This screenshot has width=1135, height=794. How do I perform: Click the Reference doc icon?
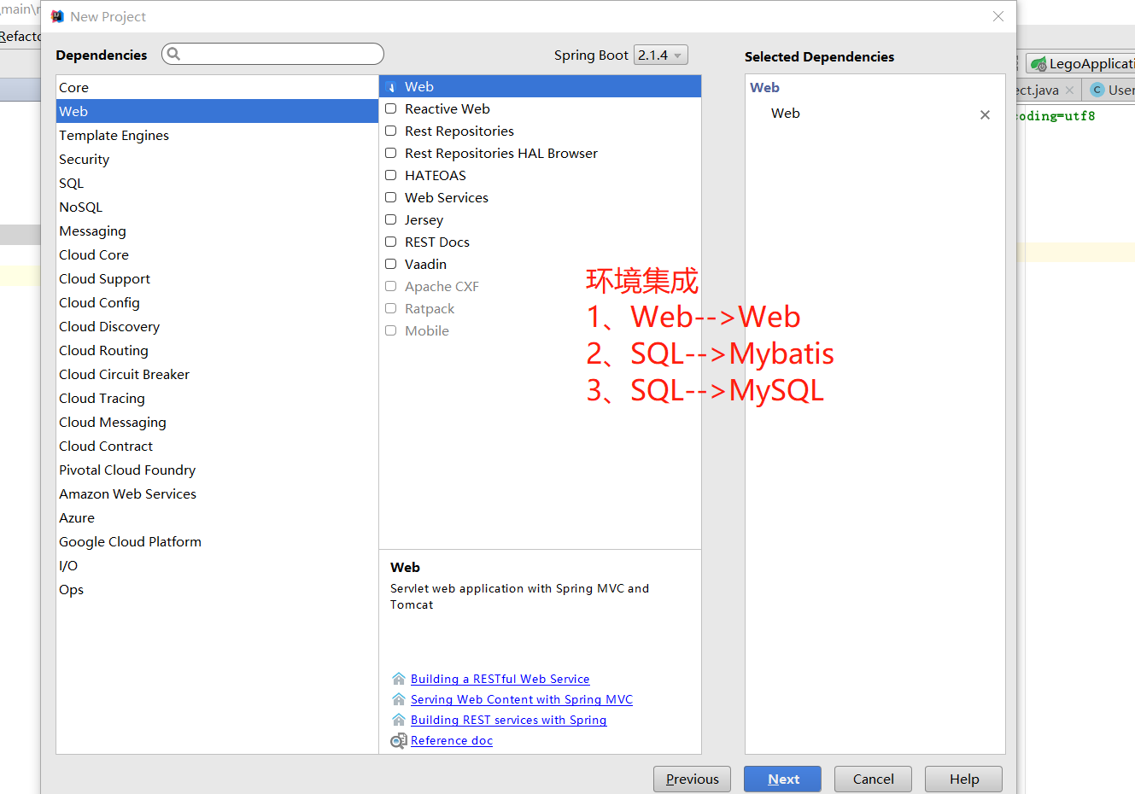click(399, 741)
